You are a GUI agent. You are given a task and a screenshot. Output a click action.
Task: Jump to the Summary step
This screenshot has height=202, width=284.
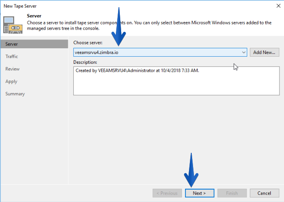[x=15, y=94]
